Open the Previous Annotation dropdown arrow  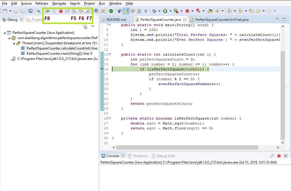246,11
